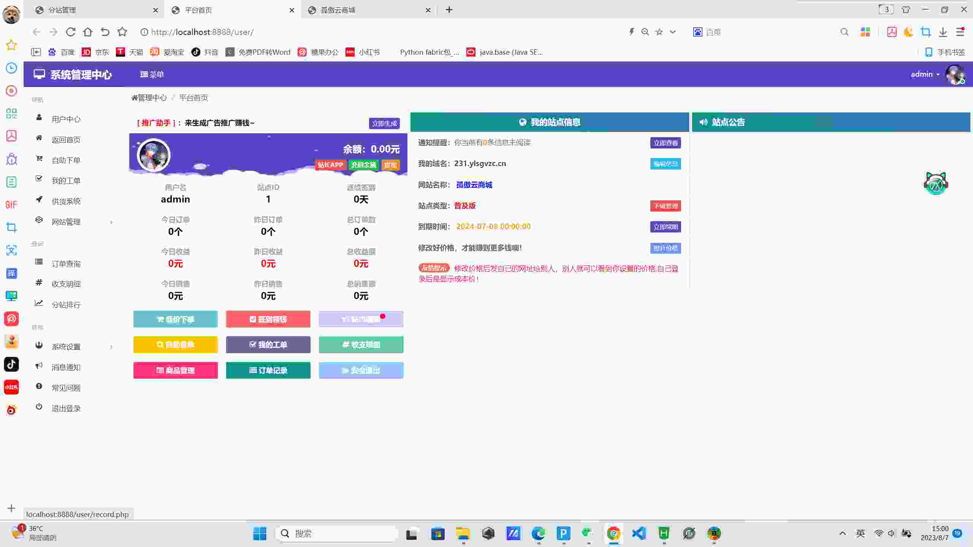Click the 站长APP badge on balance banner
973x547 pixels.
330,165
